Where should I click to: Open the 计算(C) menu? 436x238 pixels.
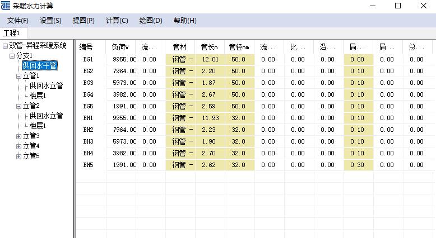[x=117, y=21]
